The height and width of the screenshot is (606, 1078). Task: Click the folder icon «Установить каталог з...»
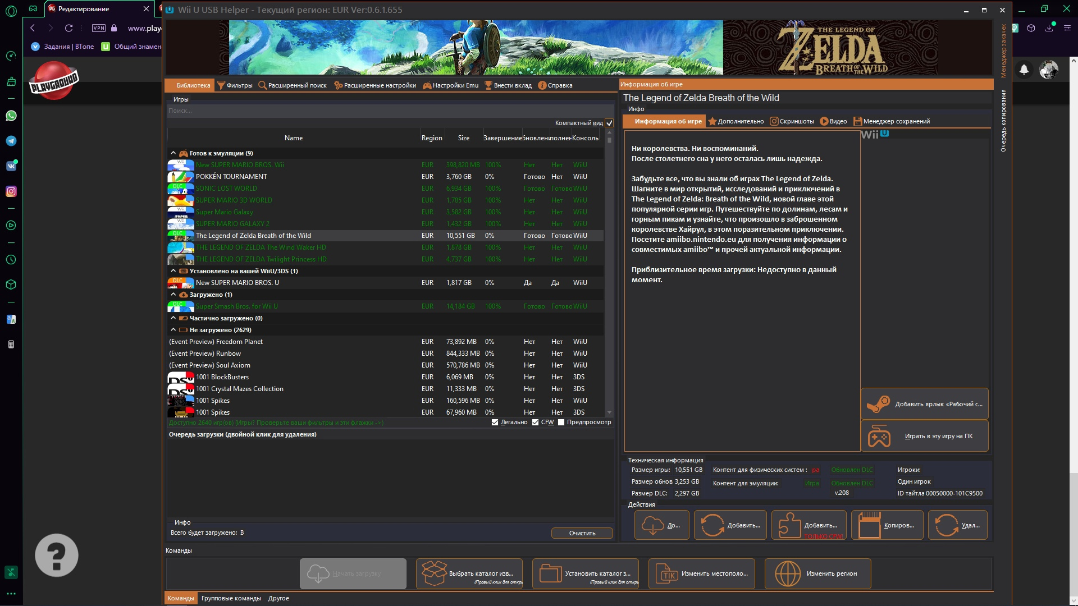585,573
